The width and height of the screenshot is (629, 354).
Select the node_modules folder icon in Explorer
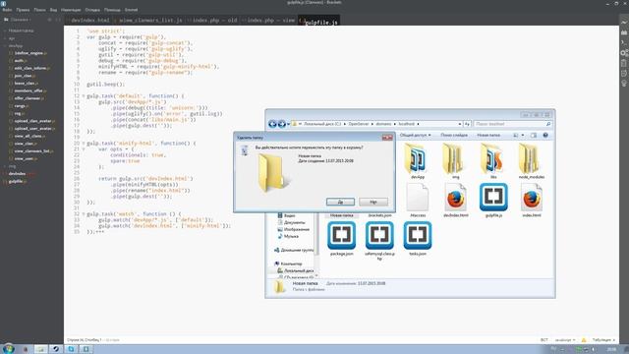(532, 160)
